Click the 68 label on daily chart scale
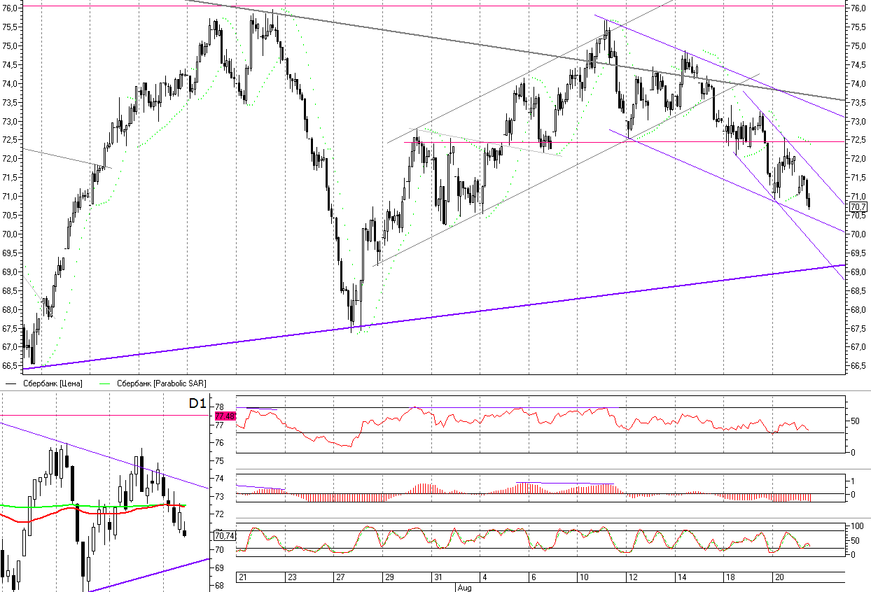This screenshot has height=592, width=871. click(x=218, y=586)
